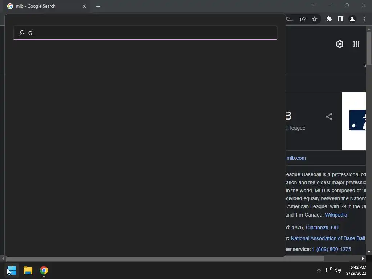Focus the Start menu search field
This screenshot has height=279, width=372.
[145, 33]
